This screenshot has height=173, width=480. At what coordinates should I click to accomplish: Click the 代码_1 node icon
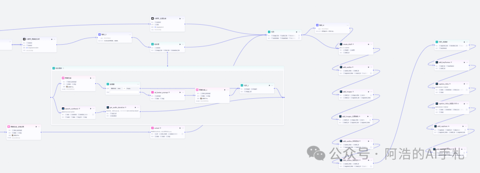pos(242,85)
